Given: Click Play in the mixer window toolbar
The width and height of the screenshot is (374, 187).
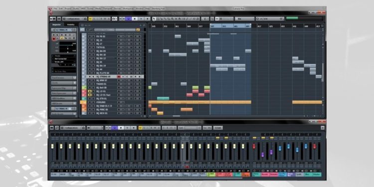Looking at the screenshot, I should [127, 128].
